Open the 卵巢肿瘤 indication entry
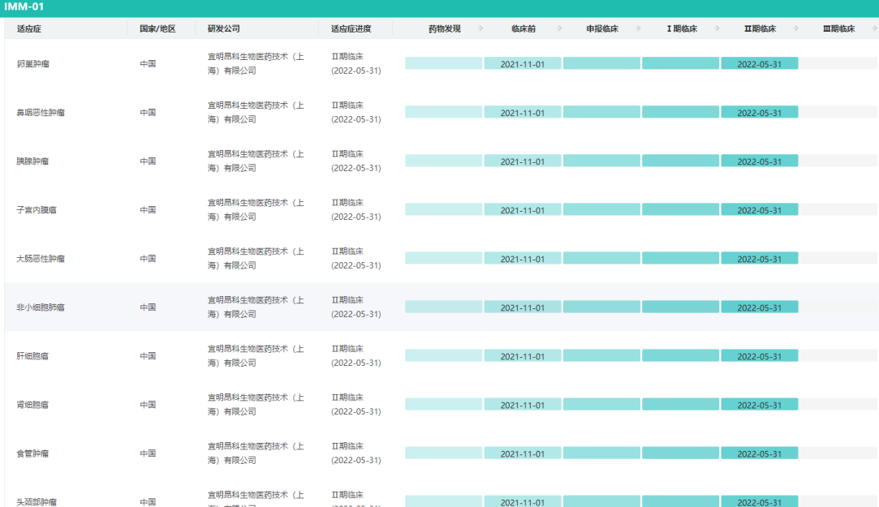Image resolution: width=879 pixels, height=507 pixels. click(x=33, y=64)
